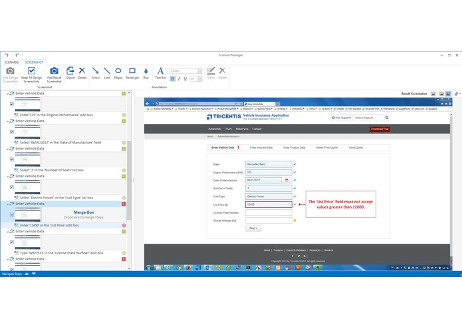Screen dimensions: 462x328
Task: Open step thumbnail above 'Engine Performance' step
Action: point(27,104)
